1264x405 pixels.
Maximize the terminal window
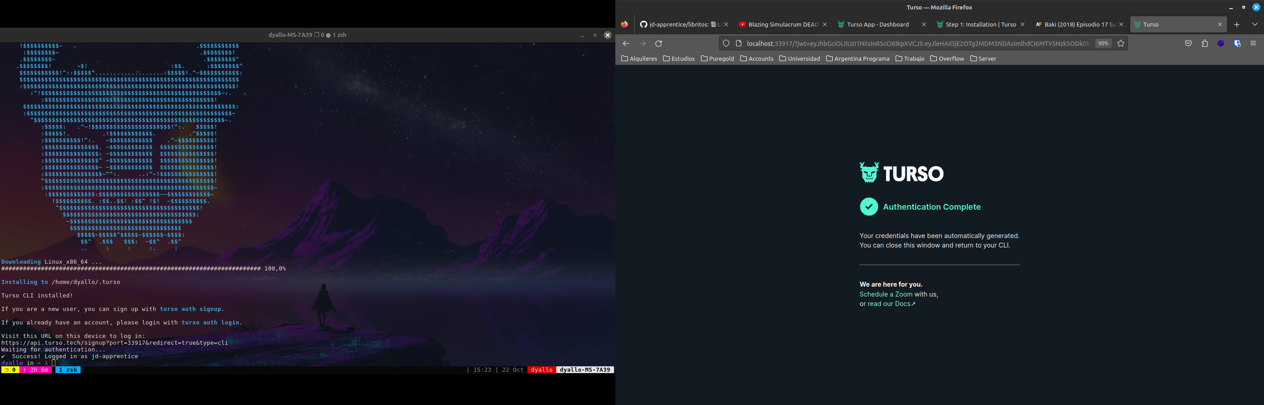click(x=595, y=35)
